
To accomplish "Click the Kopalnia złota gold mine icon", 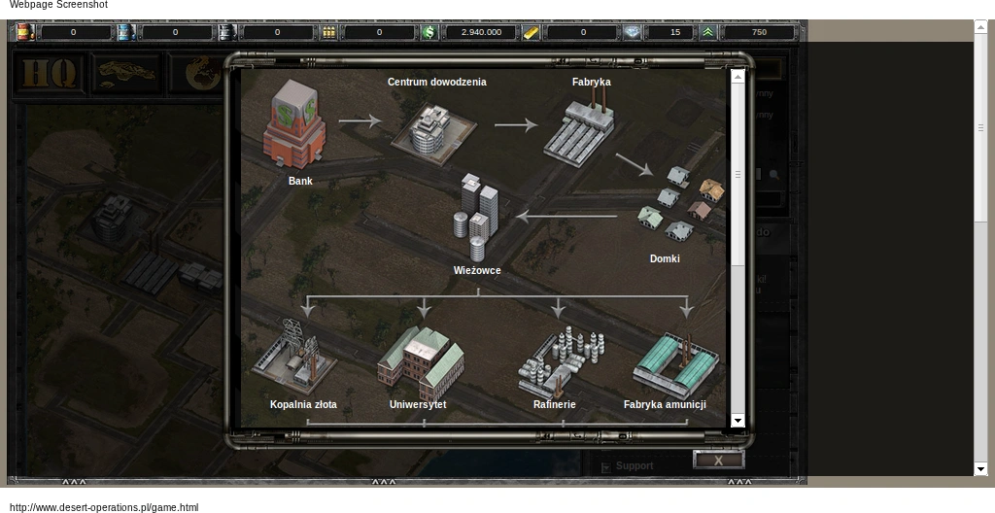I will (x=293, y=357).
